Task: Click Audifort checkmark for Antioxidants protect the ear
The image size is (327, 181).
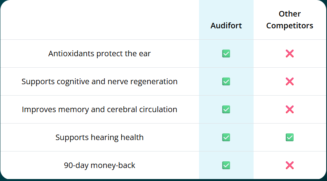Action: (226, 54)
